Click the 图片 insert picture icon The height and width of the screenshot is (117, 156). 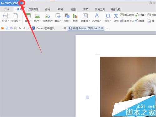click(37, 16)
